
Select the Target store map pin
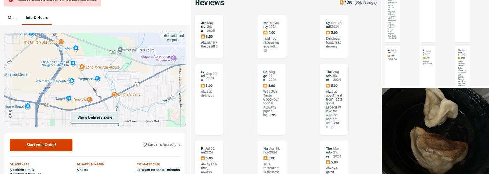(69, 98)
